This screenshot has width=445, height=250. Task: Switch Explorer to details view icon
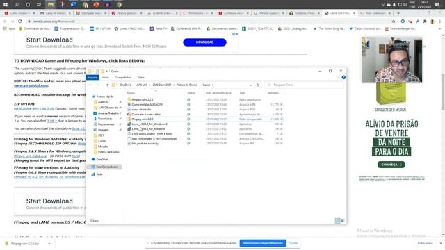click(x=337, y=221)
